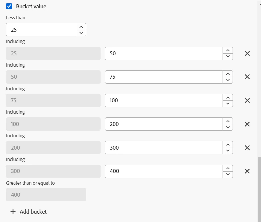Decrease the bucket value 400
Viewport: 261px width, 222px height.
point(228,174)
